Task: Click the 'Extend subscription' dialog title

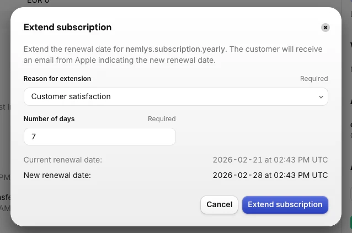Action: click(x=67, y=27)
